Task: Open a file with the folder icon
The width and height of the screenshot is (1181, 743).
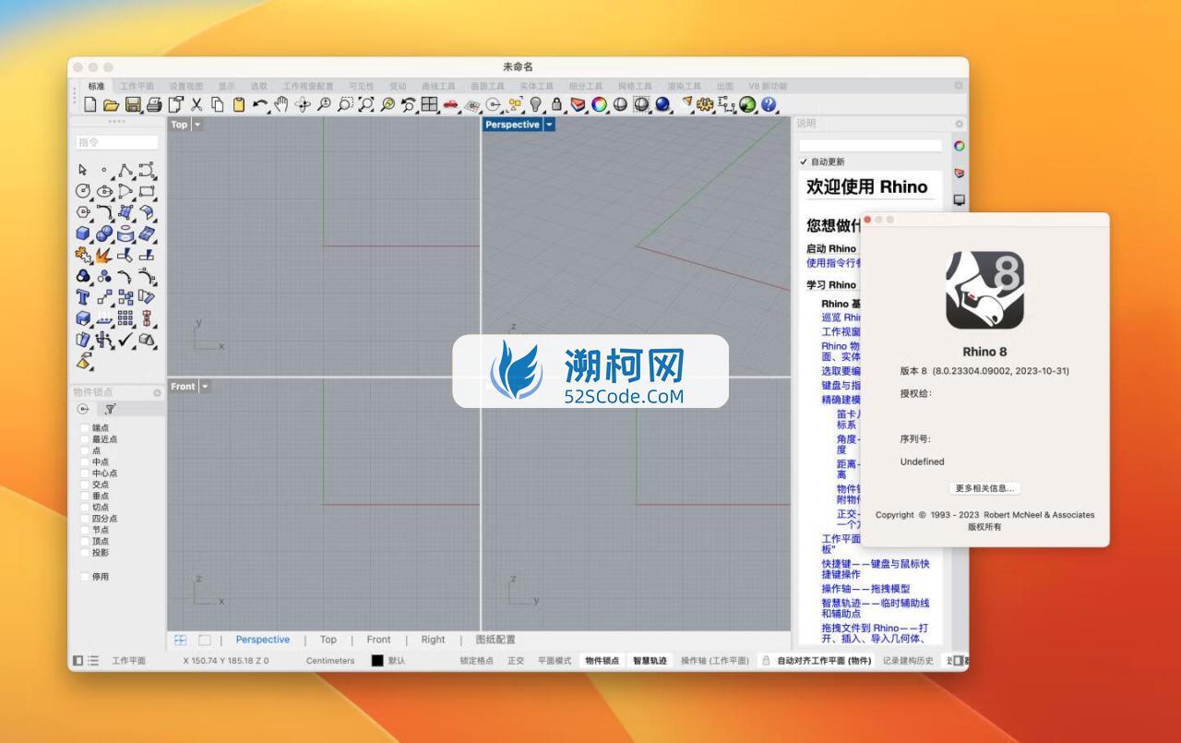Action: pos(111,104)
